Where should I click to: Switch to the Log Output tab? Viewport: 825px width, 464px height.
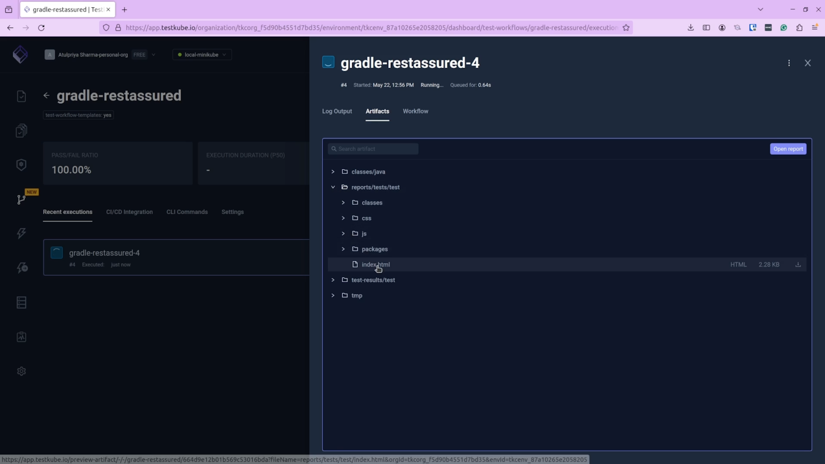[337, 111]
